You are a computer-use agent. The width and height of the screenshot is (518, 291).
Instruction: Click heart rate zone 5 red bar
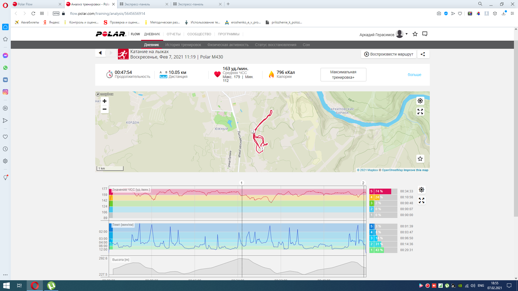click(x=383, y=191)
